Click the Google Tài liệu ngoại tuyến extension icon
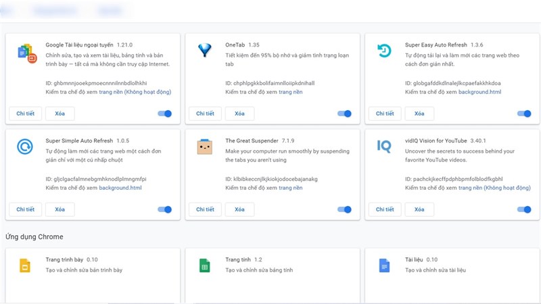The height and width of the screenshot is (304, 541). coord(27,53)
